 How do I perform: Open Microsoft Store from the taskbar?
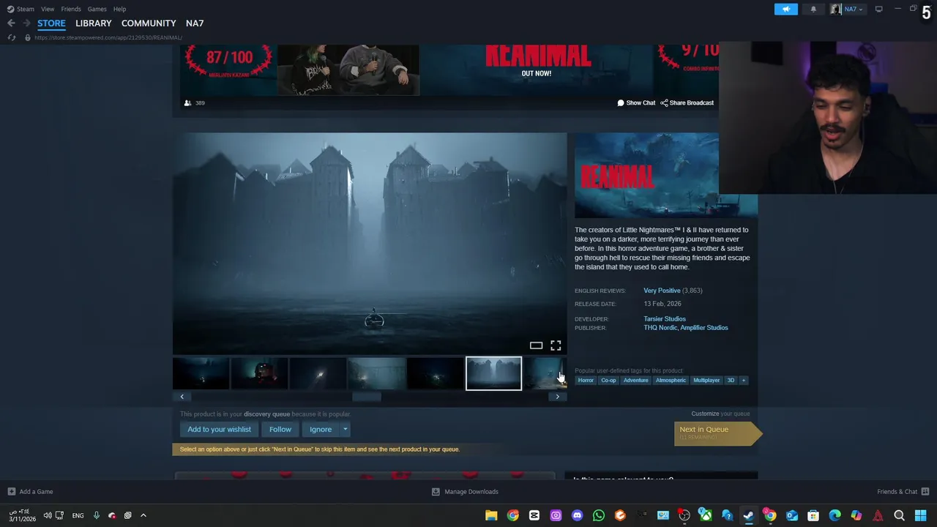point(813,515)
